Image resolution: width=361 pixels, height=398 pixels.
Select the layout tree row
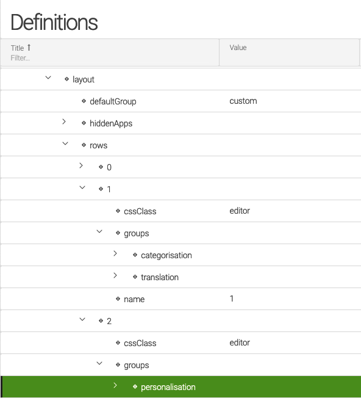[180, 79]
